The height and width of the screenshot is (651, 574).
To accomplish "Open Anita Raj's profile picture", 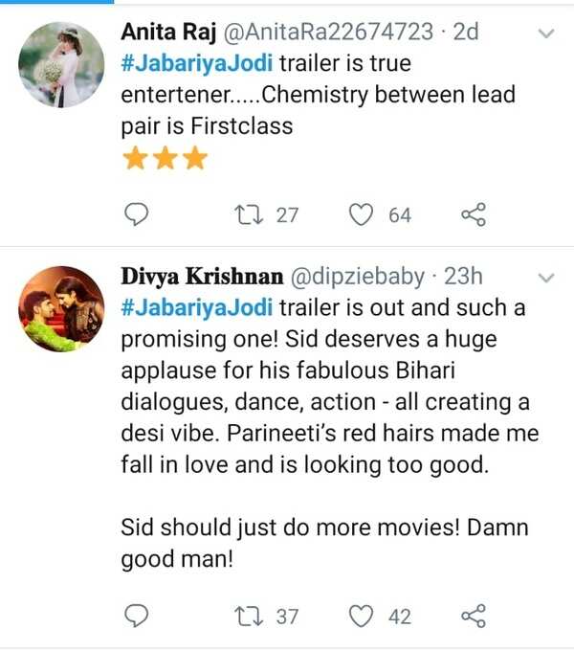I will [61, 64].
